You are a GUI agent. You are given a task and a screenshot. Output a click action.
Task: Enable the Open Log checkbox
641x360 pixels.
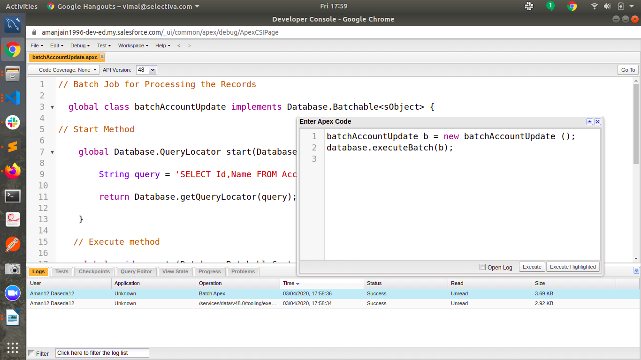coord(482,267)
